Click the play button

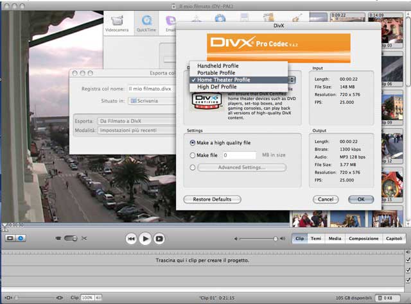click(x=145, y=239)
